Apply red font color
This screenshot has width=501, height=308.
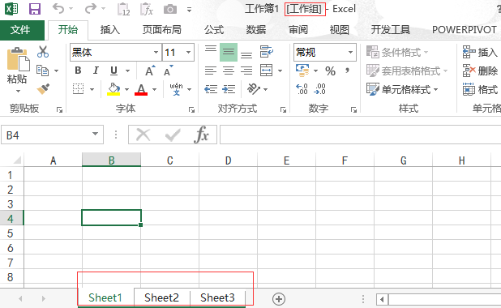click(141, 89)
